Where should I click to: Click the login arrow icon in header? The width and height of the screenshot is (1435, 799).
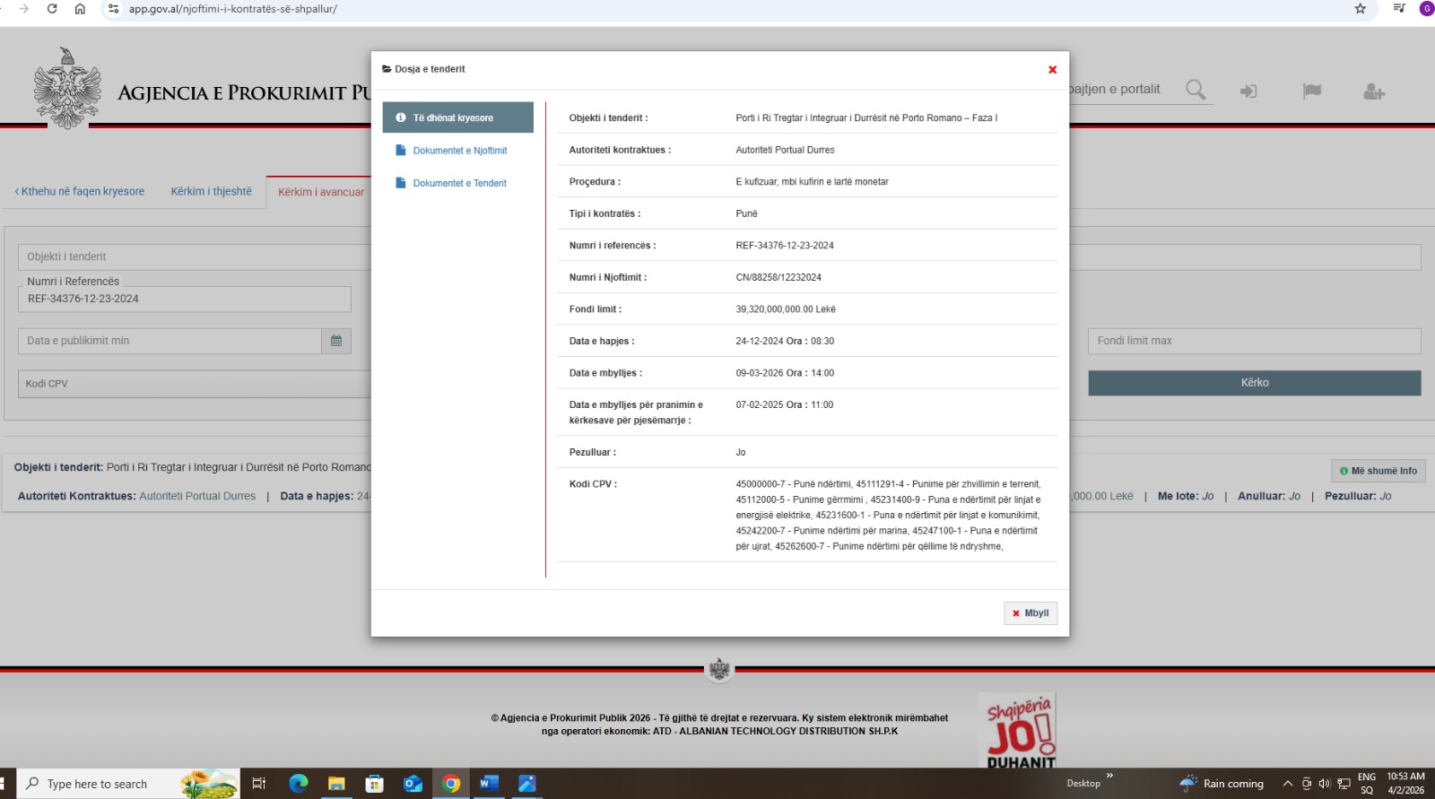pyautogui.click(x=1248, y=91)
